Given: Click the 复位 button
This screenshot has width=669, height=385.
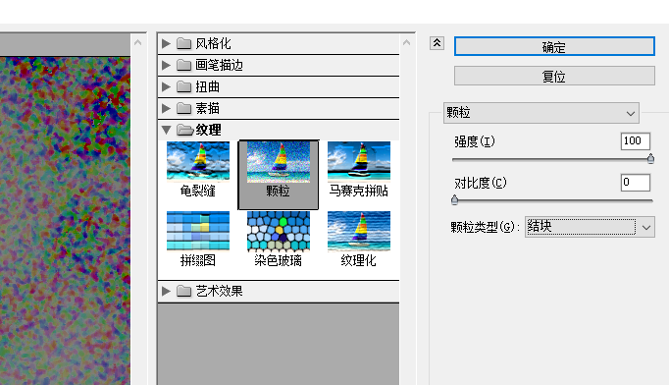Looking at the screenshot, I should pyautogui.click(x=554, y=76).
